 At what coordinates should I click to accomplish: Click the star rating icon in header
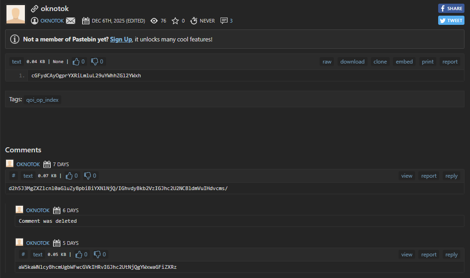[x=175, y=21]
